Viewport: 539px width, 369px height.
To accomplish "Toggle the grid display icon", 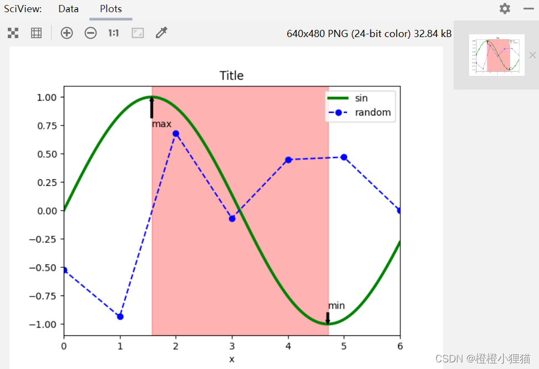I will pyautogui.click(x=36, y=33).
